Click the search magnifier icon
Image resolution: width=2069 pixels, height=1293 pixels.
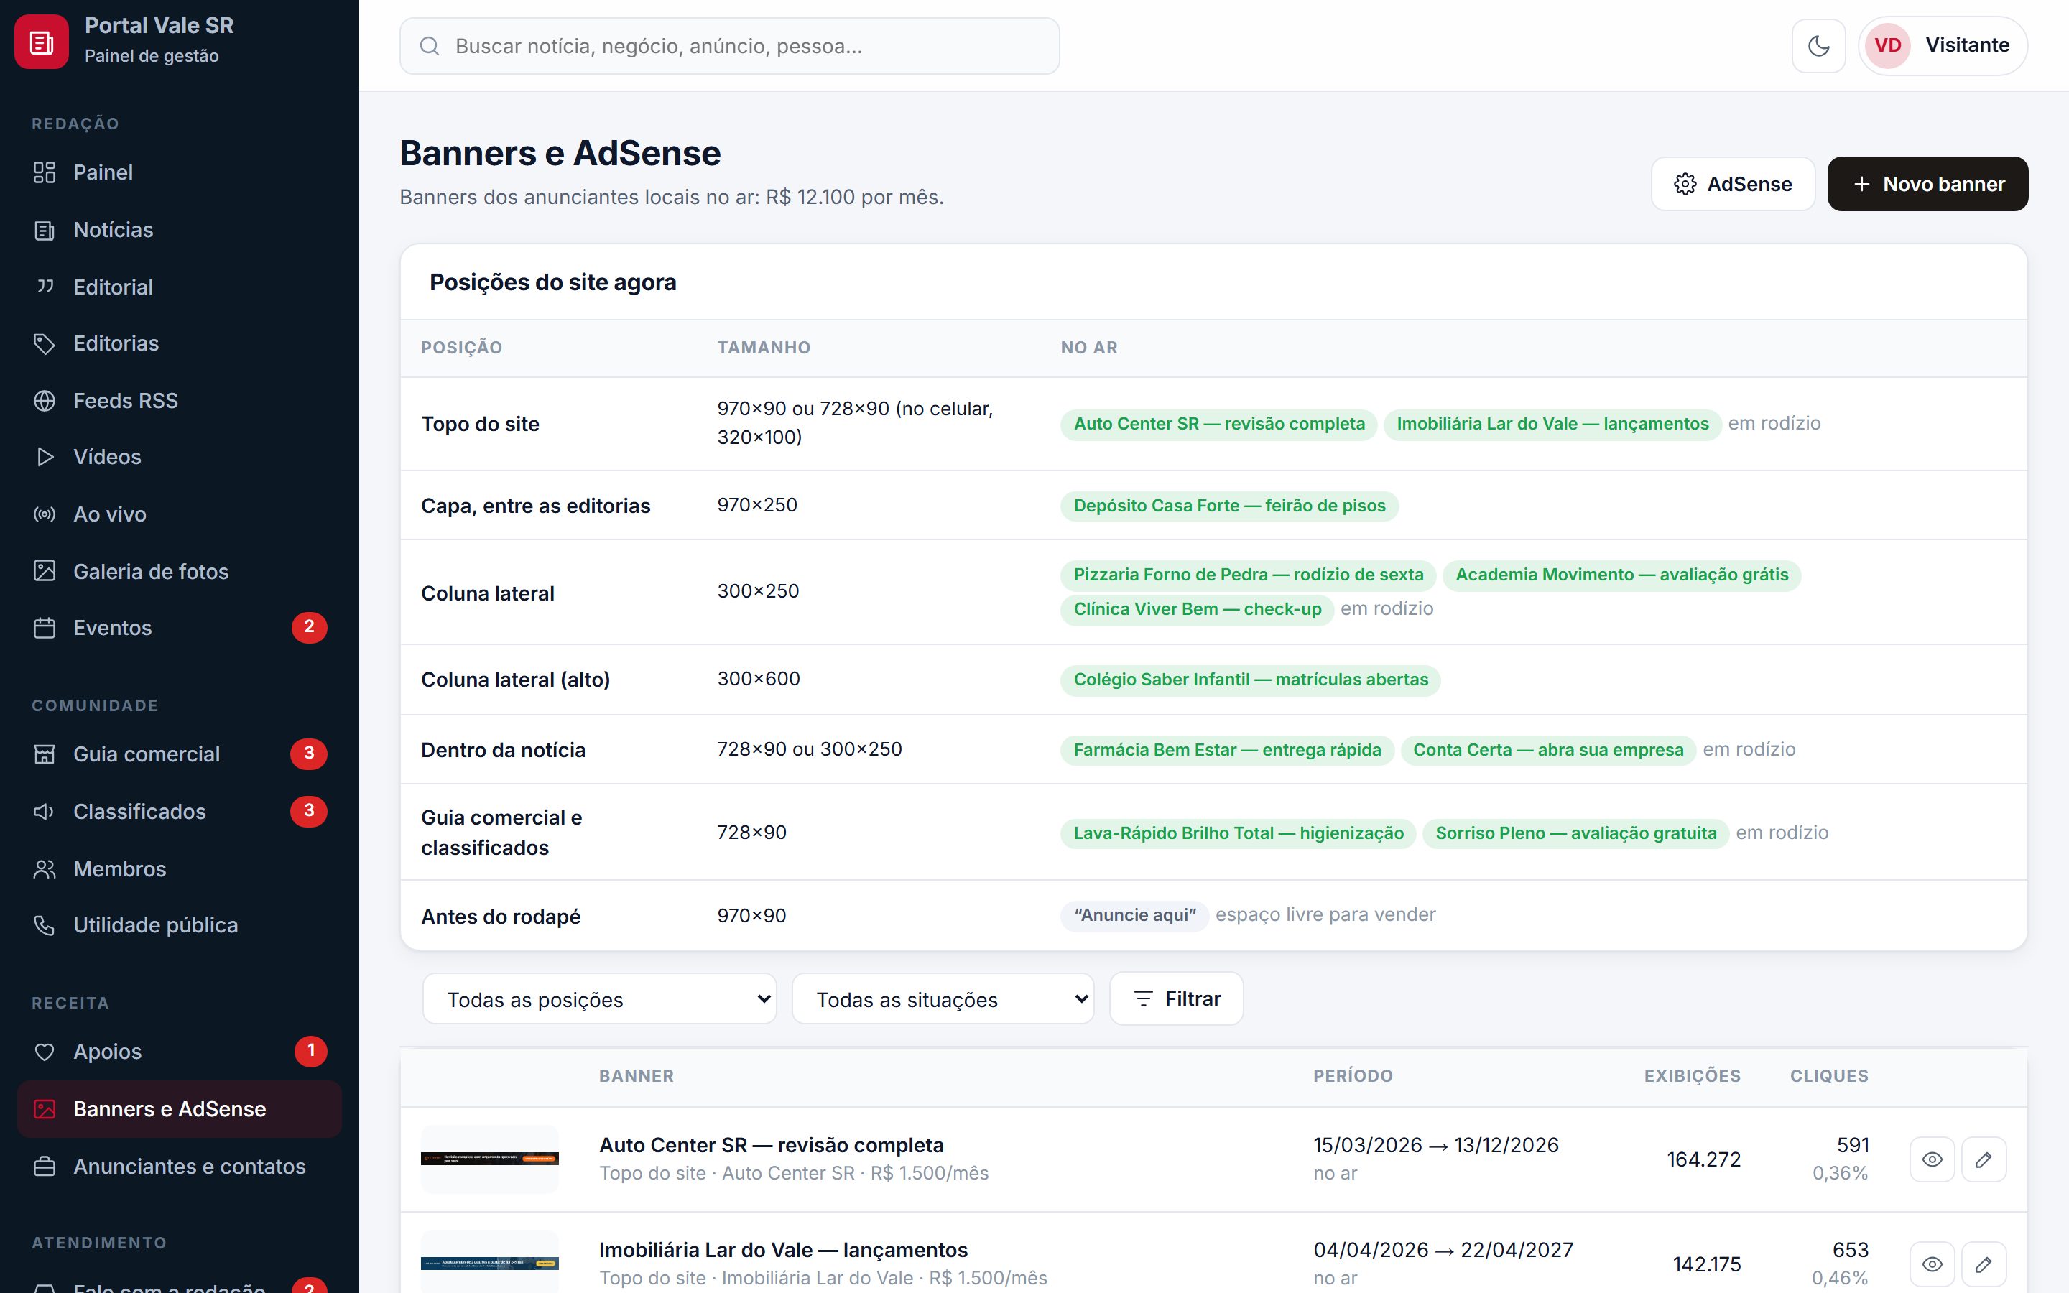point(429,46)
